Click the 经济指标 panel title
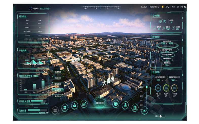Viewport: 199px width, 124px height. click(23, 16)
